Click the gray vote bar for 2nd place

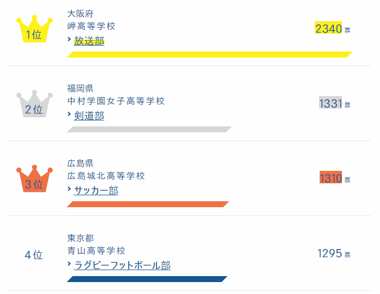(149, 129)
